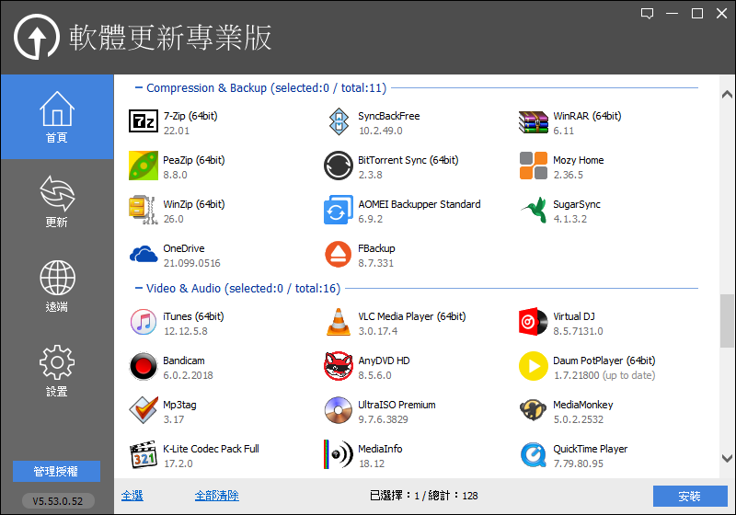Select the AnyDVD HD fox icon
The height and width of the screenshot is (515, 736).
pos(339,366)
